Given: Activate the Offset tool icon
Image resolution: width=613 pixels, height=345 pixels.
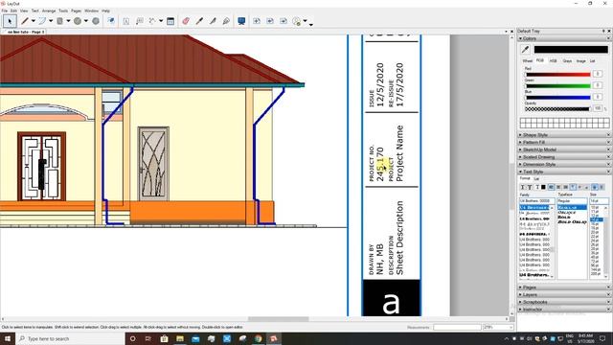Looking at the screenshot, I should click(111, 21).
